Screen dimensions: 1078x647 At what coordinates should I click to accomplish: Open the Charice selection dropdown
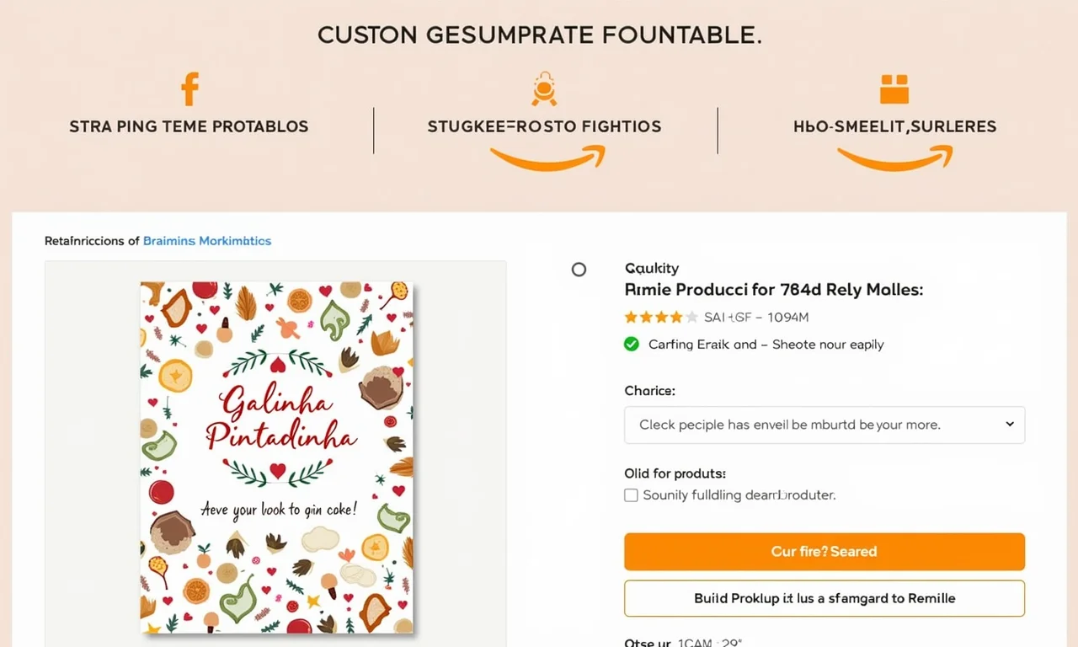click(x=824, y=425)
